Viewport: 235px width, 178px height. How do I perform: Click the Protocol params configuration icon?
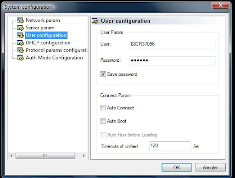(x=20, y=50)
